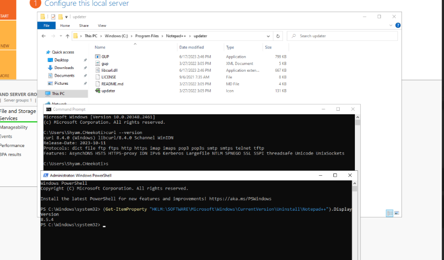This screenshot has height=260, width=444.
Task: Select This PC in navigation pane
Action: click(x=58, y=93)
